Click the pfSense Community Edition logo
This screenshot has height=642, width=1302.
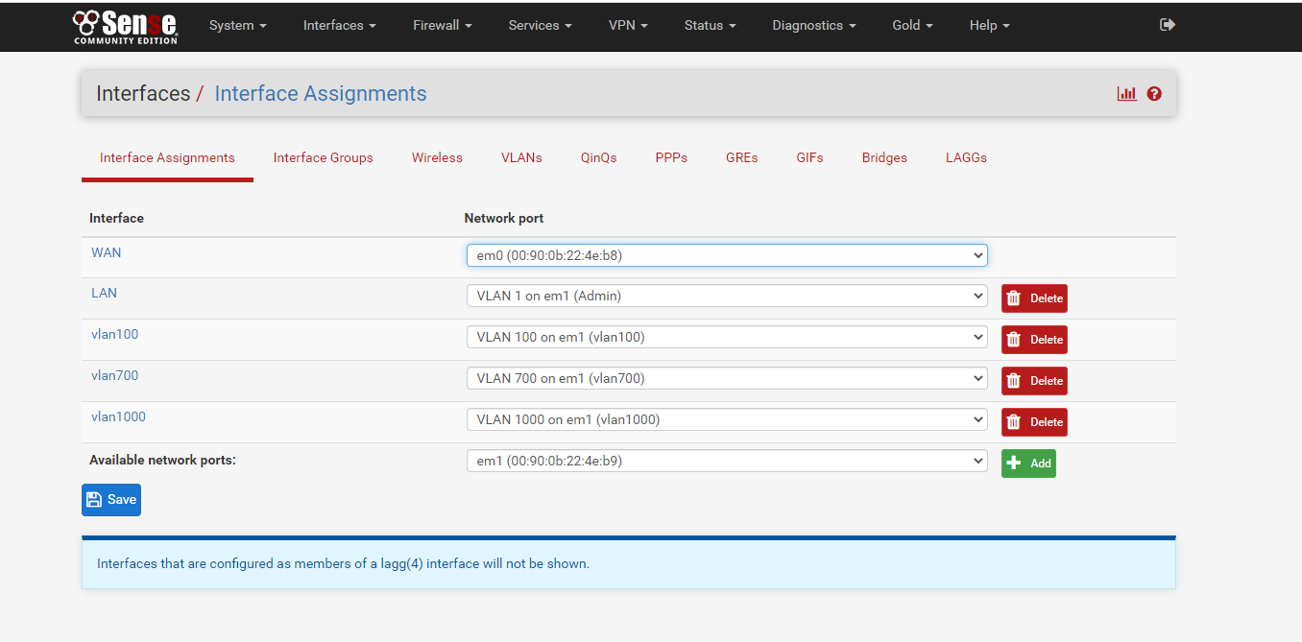pos(125,26)
